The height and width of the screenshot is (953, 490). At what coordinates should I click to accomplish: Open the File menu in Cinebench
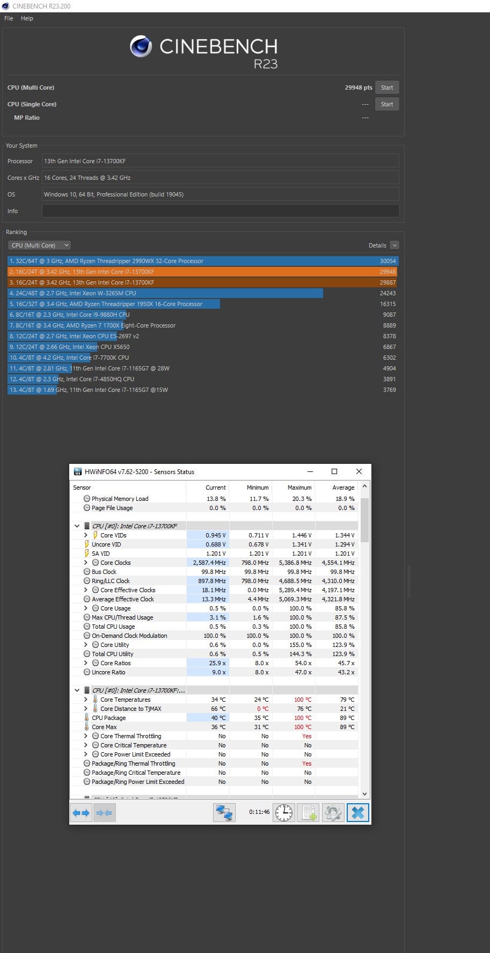pos(9,18)
